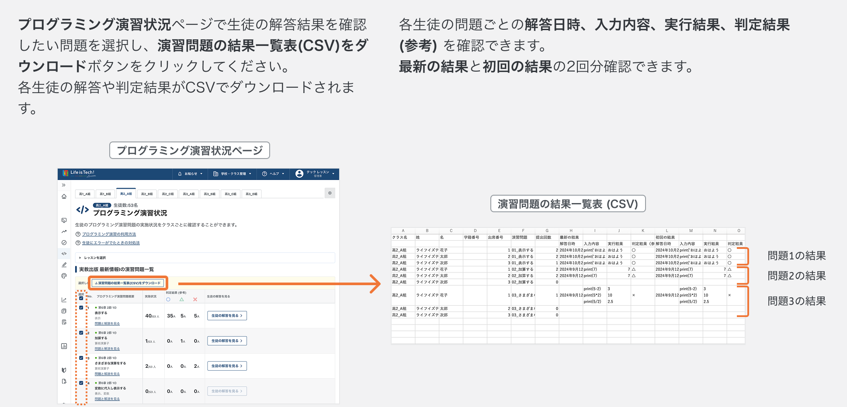Open the check circle sidebar icon
The width and height of the screenshot is (847, 407).
point(64,242)
